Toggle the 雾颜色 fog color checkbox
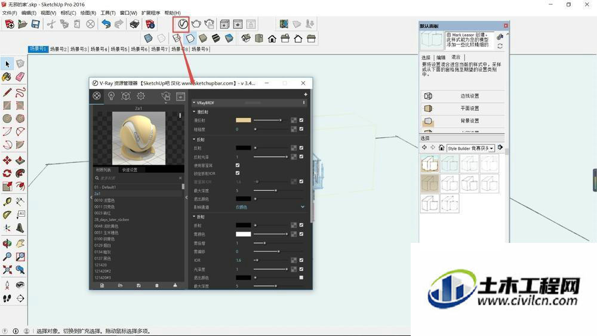 pyautogui.click(x=301, y=234)
